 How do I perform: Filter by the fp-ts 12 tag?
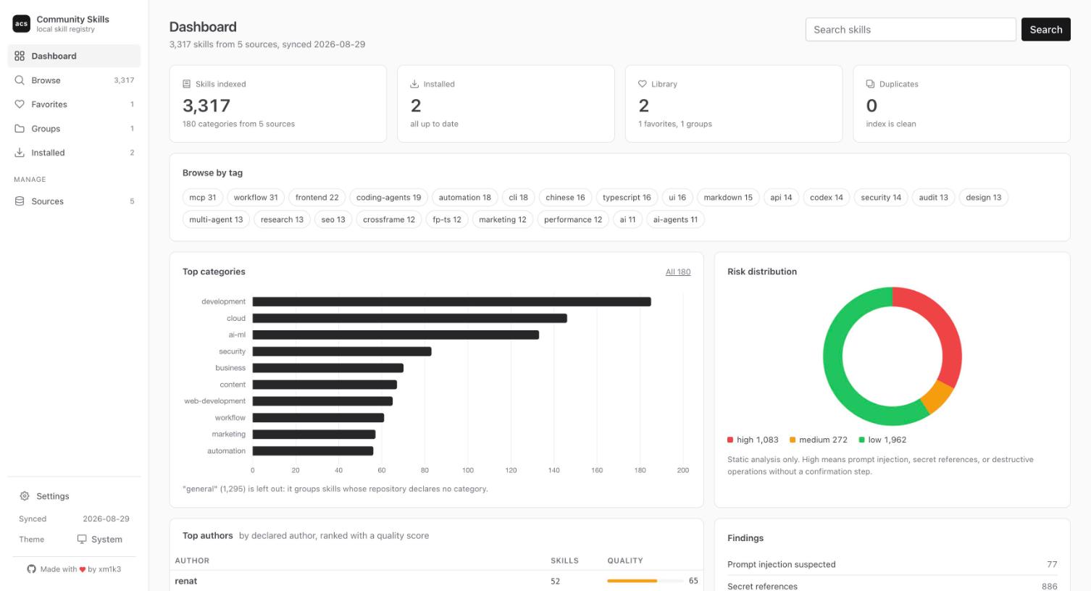point(447,219)
